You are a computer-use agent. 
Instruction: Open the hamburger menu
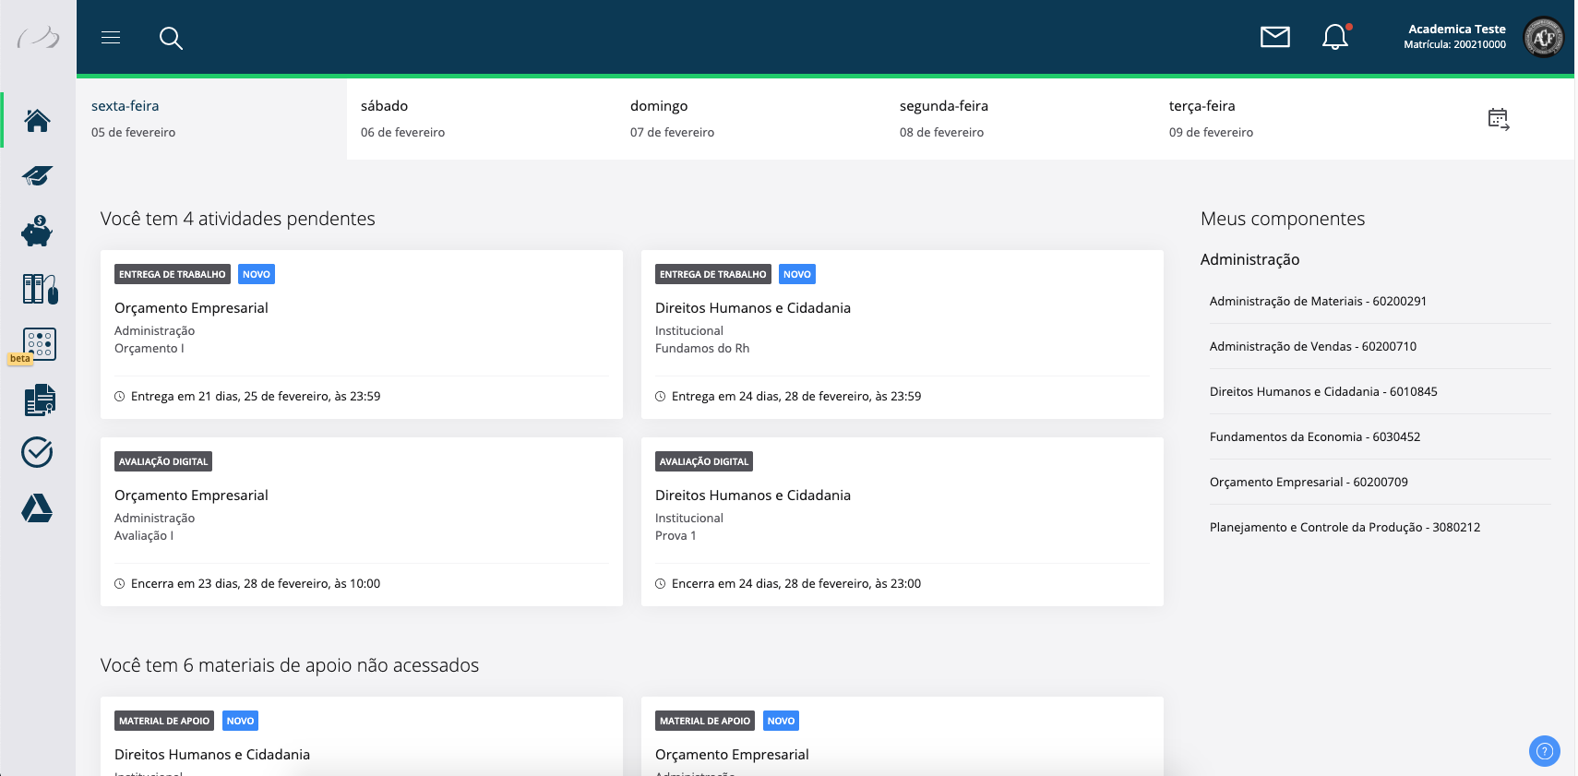coord(111,38)
